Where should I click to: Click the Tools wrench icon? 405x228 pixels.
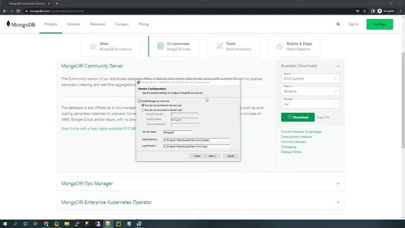click(x=220, y=46)
